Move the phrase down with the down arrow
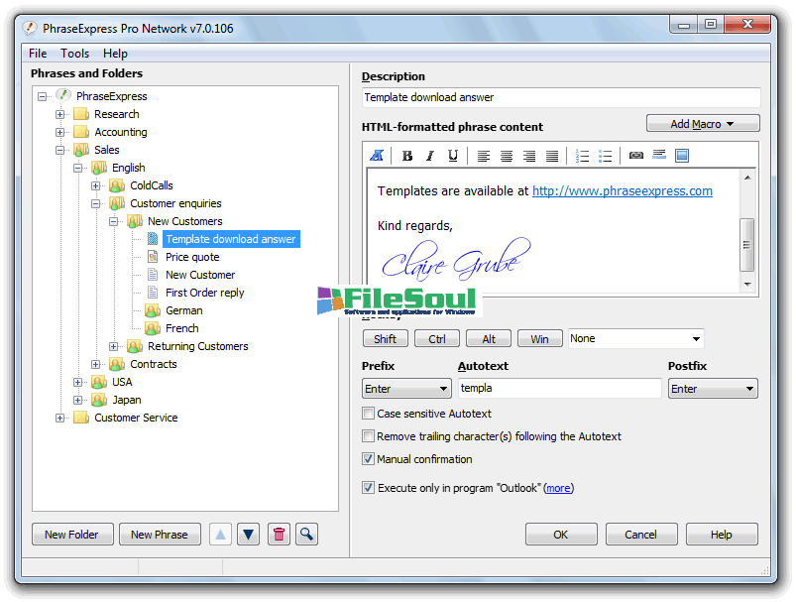Image resolution: width=796 pixels, height=602 pixels. click(x=249, y=535)
